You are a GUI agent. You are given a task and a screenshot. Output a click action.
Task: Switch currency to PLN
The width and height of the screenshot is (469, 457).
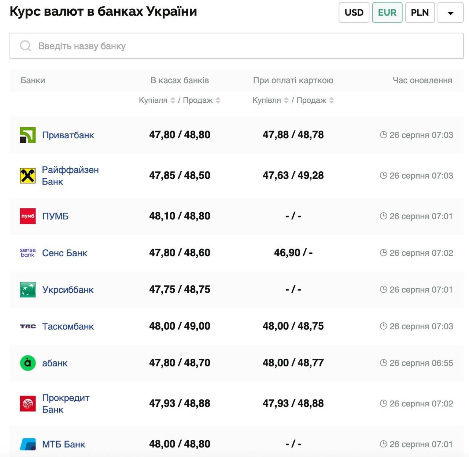[x=420, y=12]
